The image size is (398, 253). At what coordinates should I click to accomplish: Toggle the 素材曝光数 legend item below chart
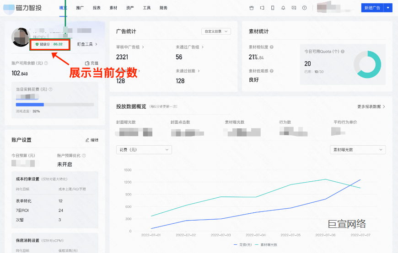coord(266,245)
